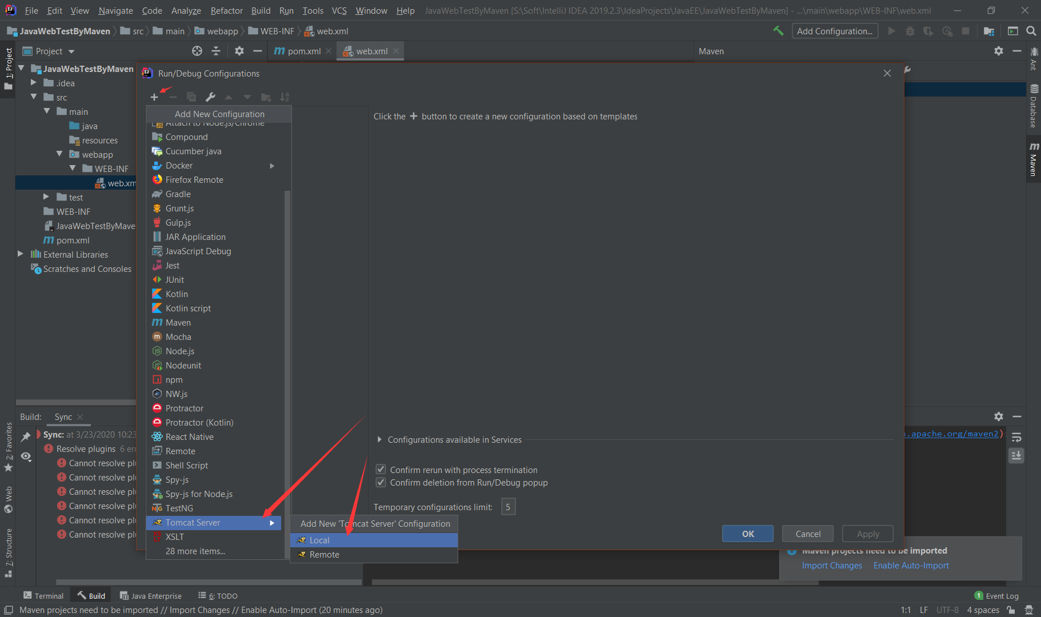Screen dimensions: 1041x617
Task: Open the Project view dropdown
Action: pyautogui.click(x=71, y=51)
